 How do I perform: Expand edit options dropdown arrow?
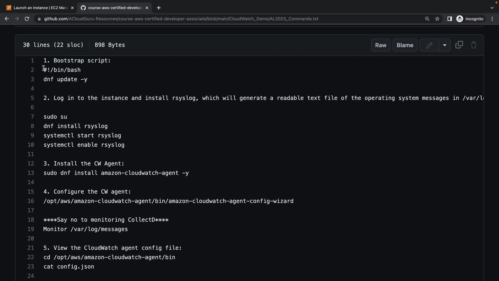pos(445,45)
